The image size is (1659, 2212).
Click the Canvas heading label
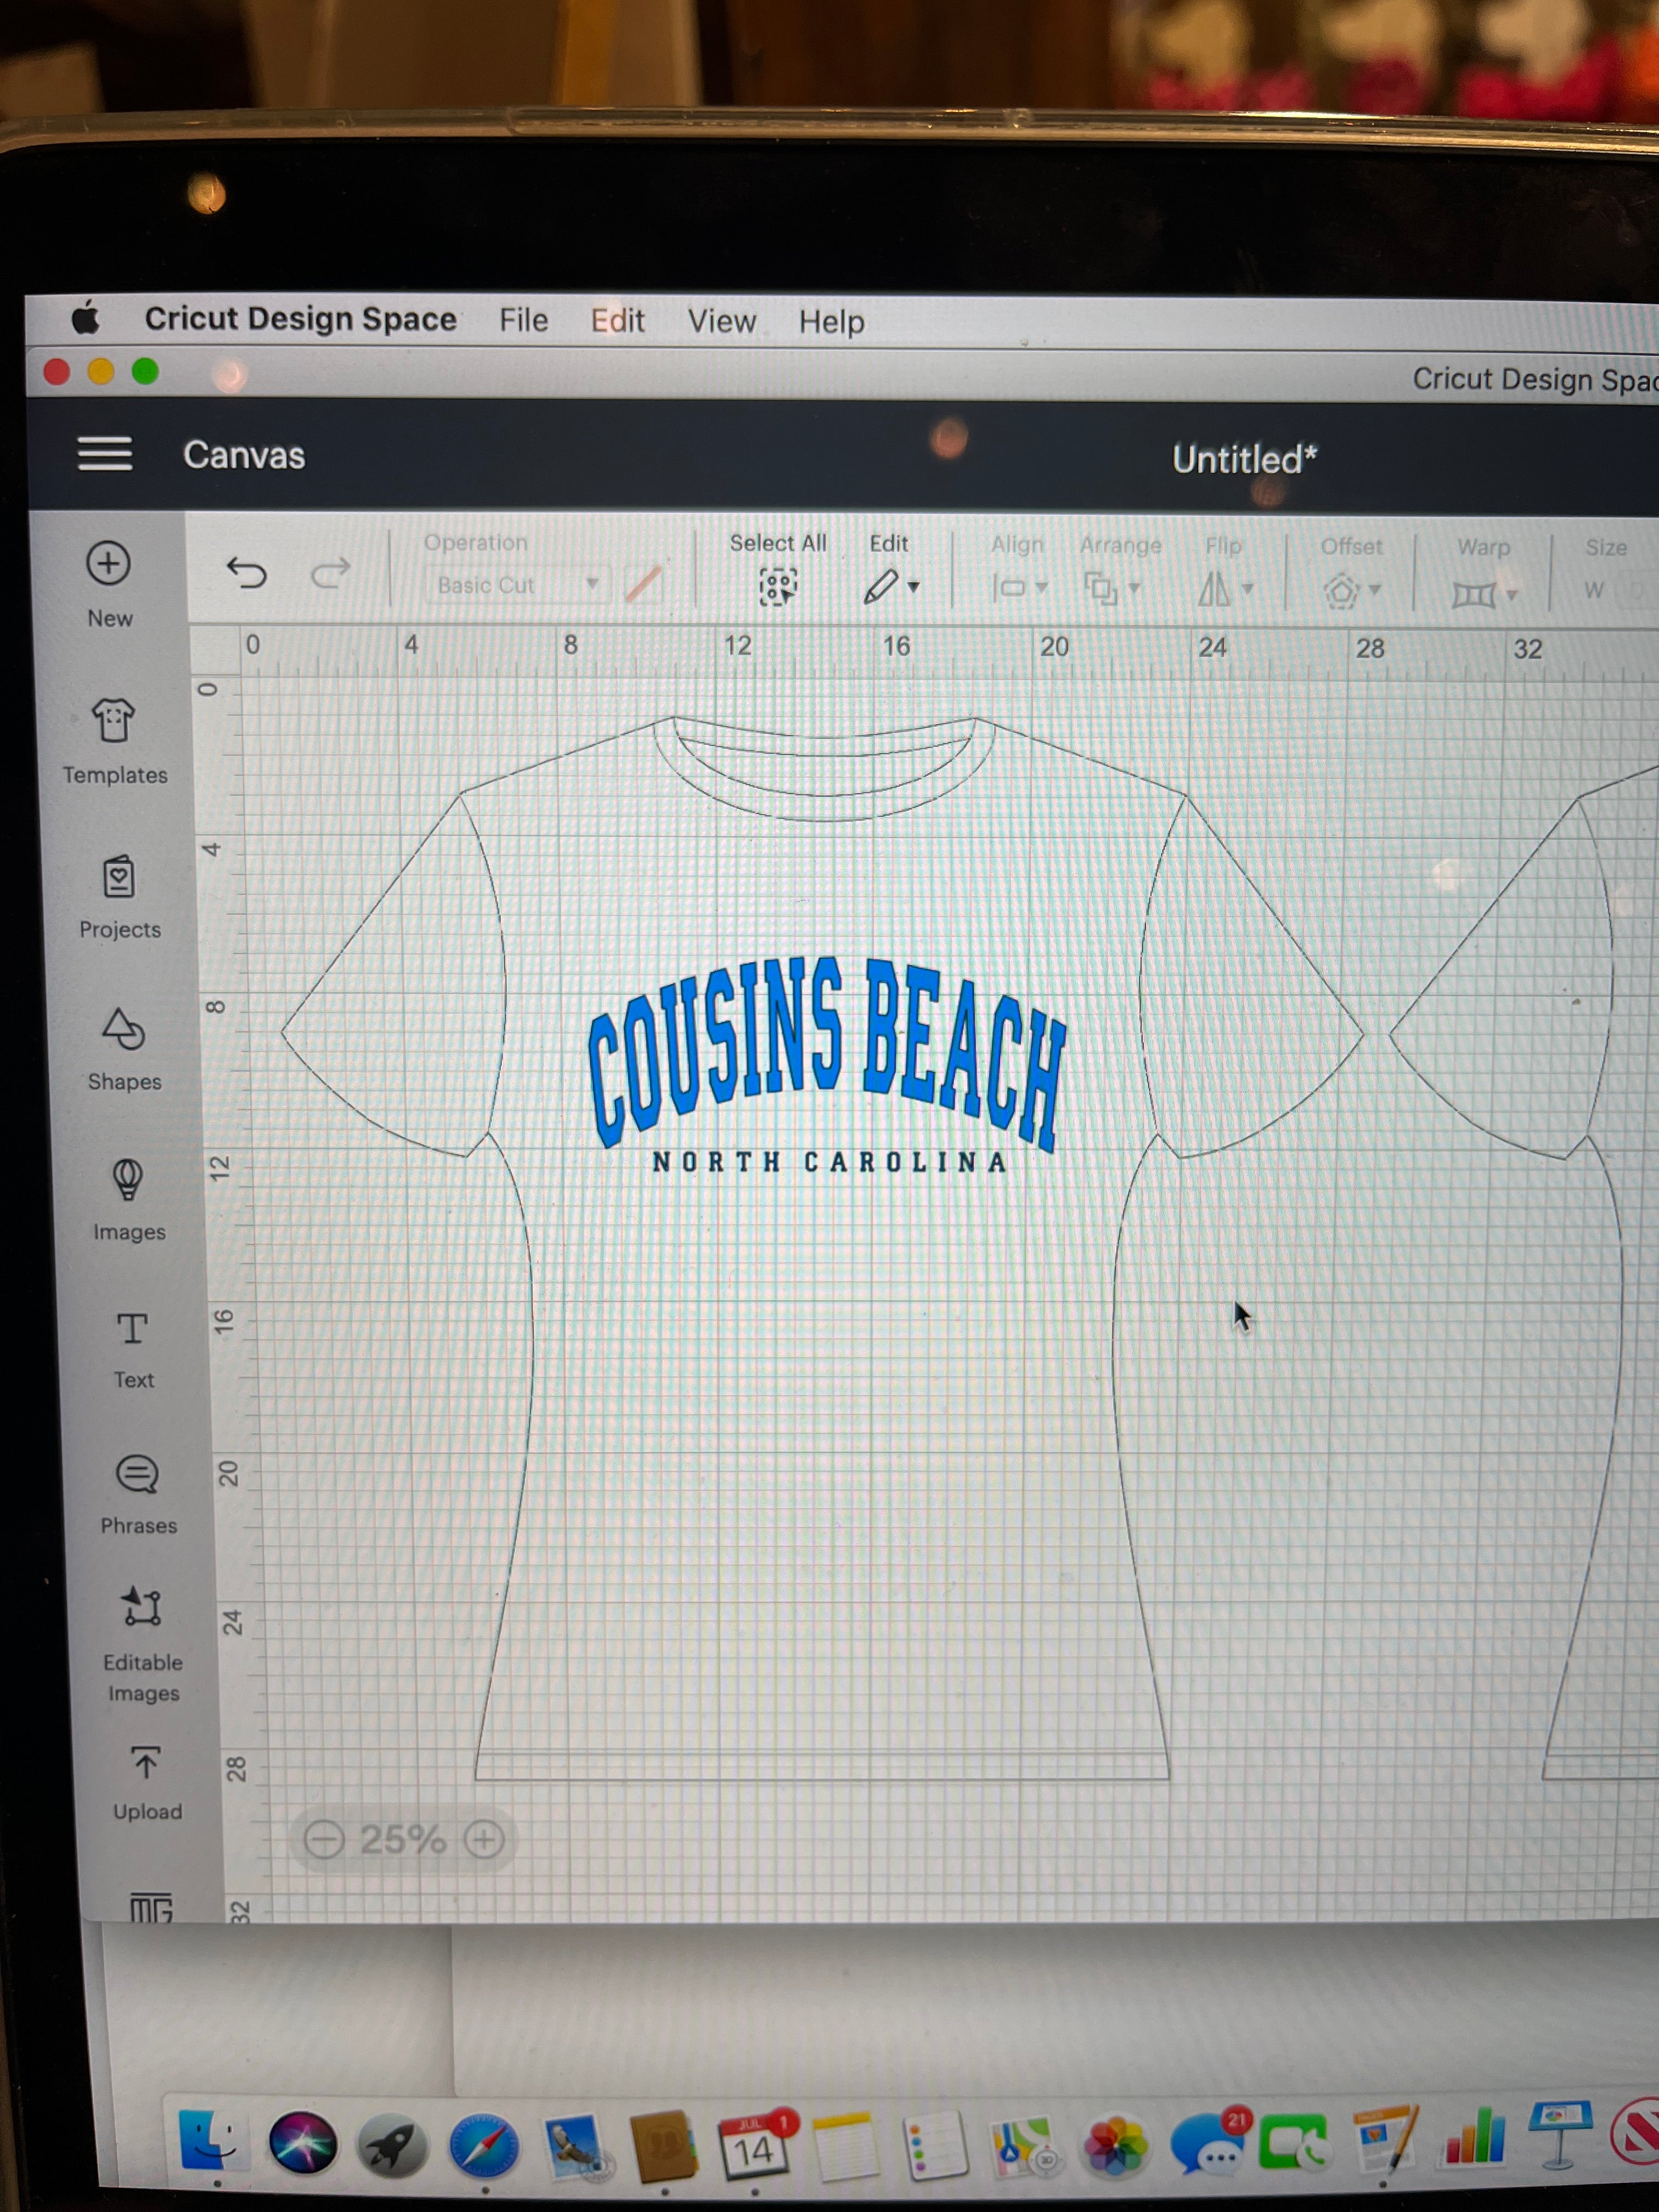[244, 455]
